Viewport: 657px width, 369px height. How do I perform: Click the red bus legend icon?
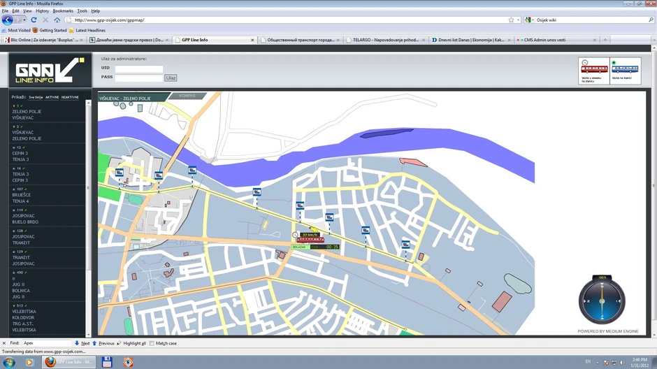coord(594,69)
